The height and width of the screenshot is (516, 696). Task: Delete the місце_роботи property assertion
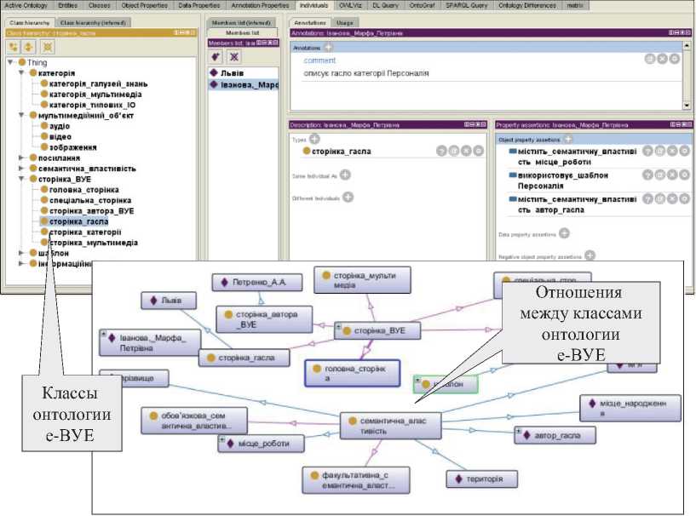pyautogui.click(x=672, y=152)
